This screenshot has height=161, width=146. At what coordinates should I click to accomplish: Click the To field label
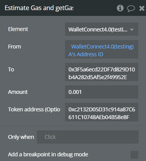pyautogui.click(x=11, y=69)
